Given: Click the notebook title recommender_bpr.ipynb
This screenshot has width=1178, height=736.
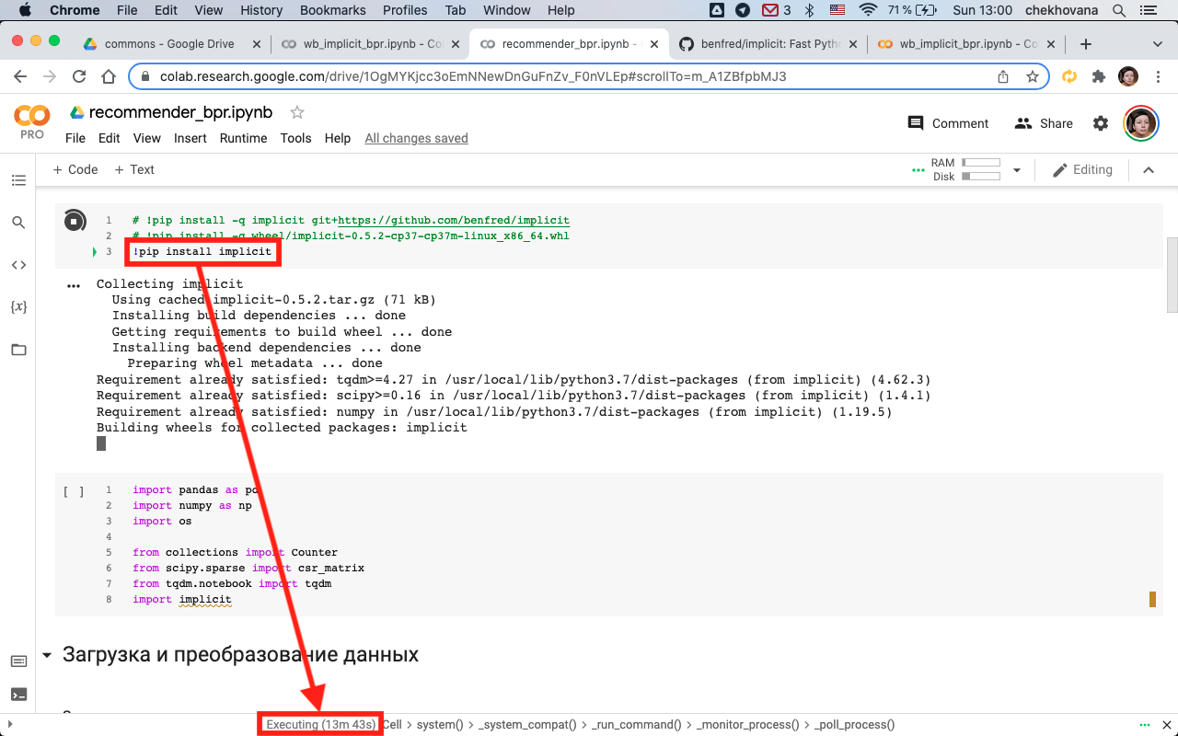Looking at the screenshot, I should click(x=180, y=112).
